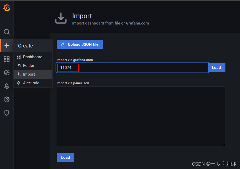The height and width of the screenshot is (169, 240).
Task: Click the 'Import' page title
Action: click(x=82, y=16)
